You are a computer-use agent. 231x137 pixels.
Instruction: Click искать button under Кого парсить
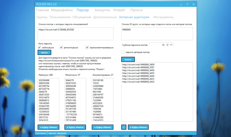click(44, 52)
